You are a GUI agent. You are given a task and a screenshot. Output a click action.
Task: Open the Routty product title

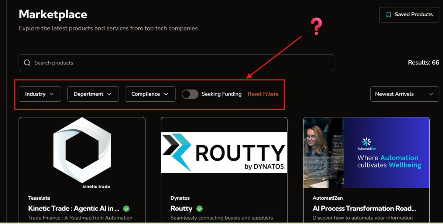pos(181,208)
